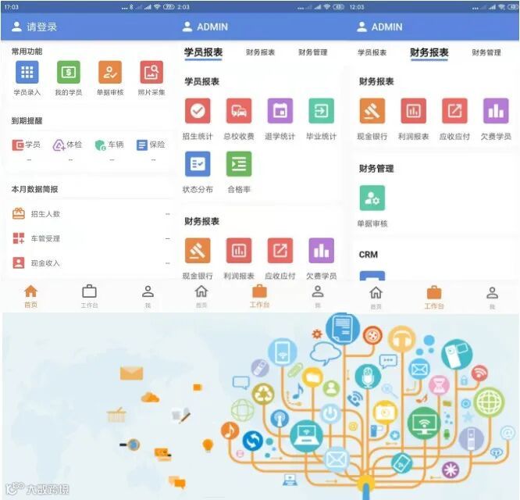
Task: Open 我 profile tab in middle screen
Action: click(318, 296)
